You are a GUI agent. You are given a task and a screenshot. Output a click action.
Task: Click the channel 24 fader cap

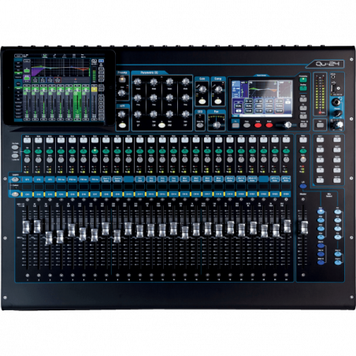287,226
